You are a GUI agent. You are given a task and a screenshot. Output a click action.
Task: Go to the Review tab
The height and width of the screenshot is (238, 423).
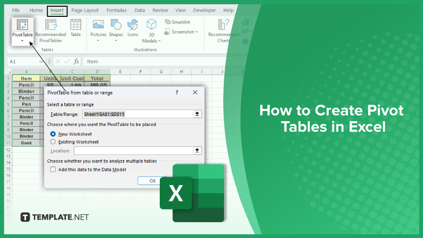[x=160, y=10]
